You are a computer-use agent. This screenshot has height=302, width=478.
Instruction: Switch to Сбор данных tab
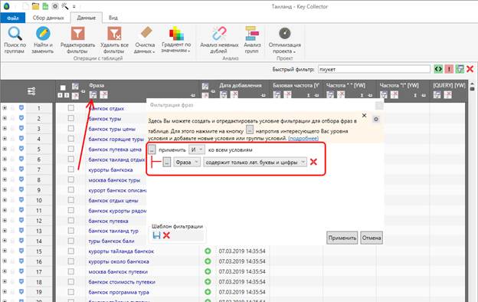coord(48,18)
